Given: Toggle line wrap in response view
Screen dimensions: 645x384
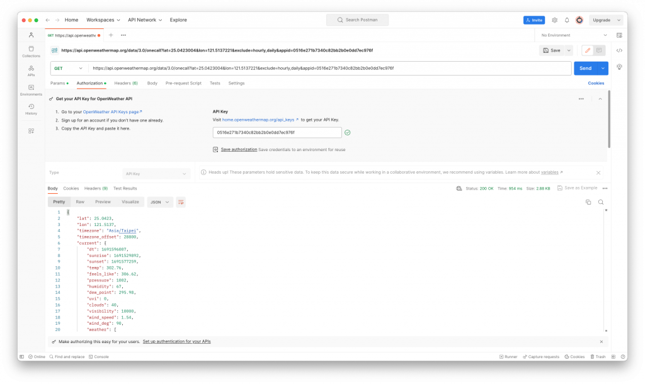Looking at the screenshot, I should (181, 202).
